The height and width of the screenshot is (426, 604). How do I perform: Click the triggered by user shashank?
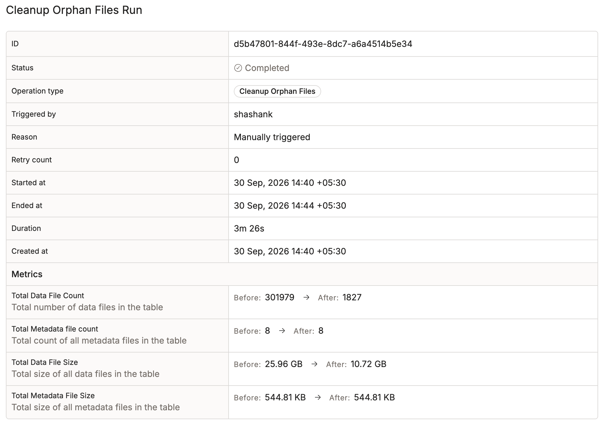point(253,114)
